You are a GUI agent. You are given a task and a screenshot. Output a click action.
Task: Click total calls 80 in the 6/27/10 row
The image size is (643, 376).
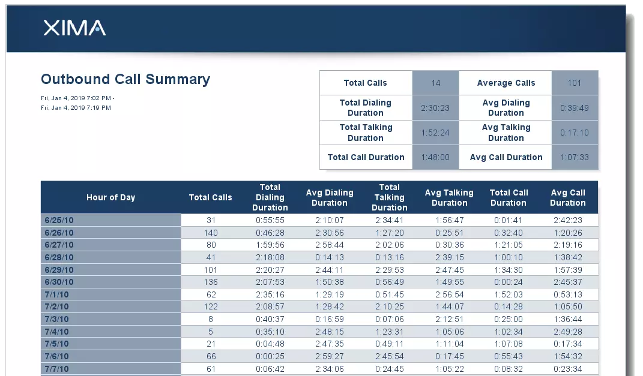tap(211, 245)
